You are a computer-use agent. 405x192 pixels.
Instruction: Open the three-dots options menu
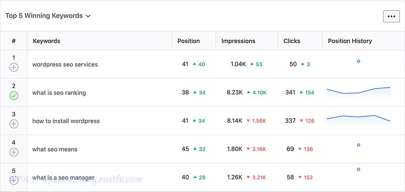[x=391, y=16]
